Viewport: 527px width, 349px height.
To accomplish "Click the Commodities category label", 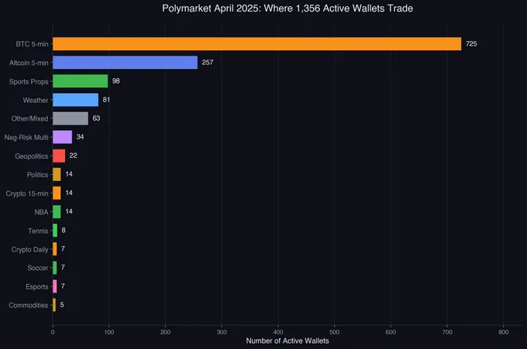I will [29, 306].
